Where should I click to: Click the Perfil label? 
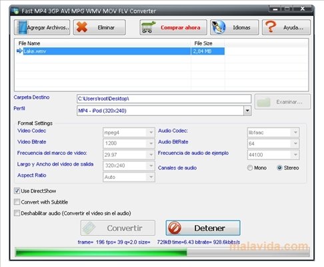click(x=19, y=108)
